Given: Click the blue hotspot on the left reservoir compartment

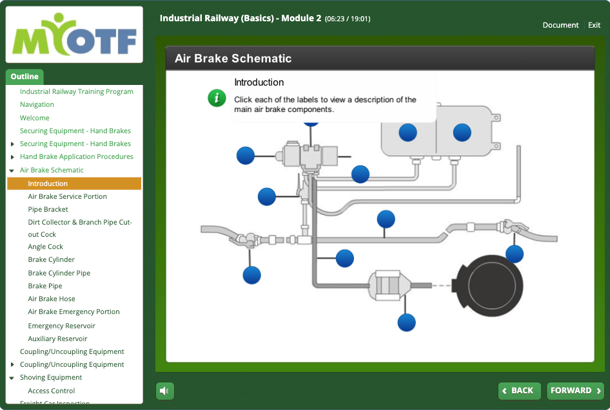Looking at the screenshot, I should click(408, 133).
